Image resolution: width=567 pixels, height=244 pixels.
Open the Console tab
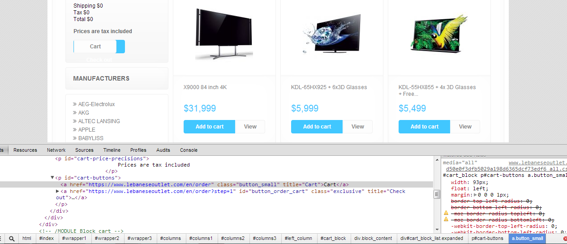click(x=189, y=150)
